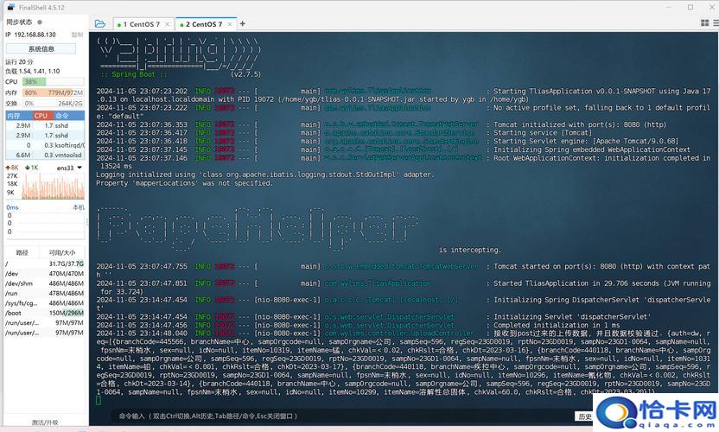Image resolution: width=719 pixels, height=432 pixels.
Task: Select the /dev disk row showing 470M/470M
Action: coord(44,274)
